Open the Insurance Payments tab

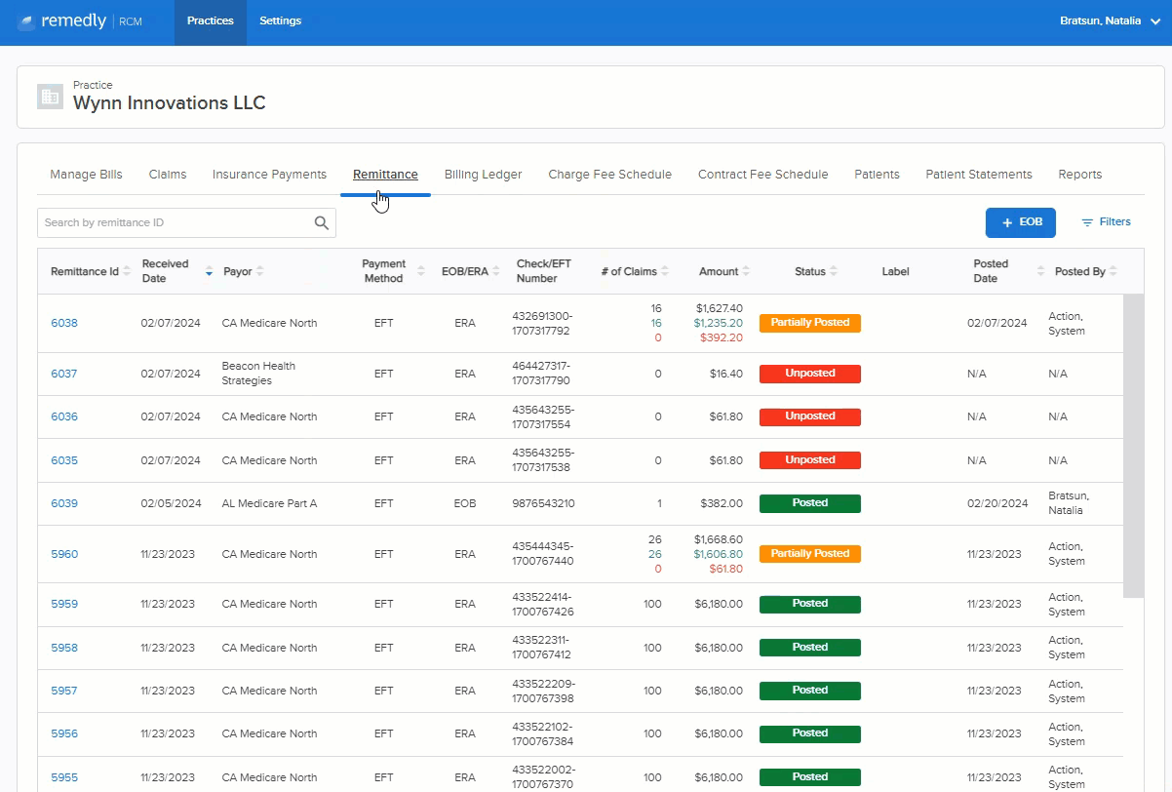pos(269,175)
